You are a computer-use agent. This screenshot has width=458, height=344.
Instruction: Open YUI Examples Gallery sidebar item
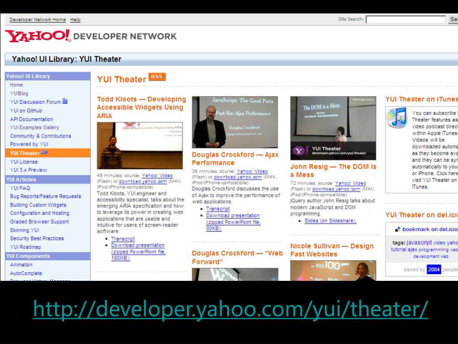click(x=34, y=127)
